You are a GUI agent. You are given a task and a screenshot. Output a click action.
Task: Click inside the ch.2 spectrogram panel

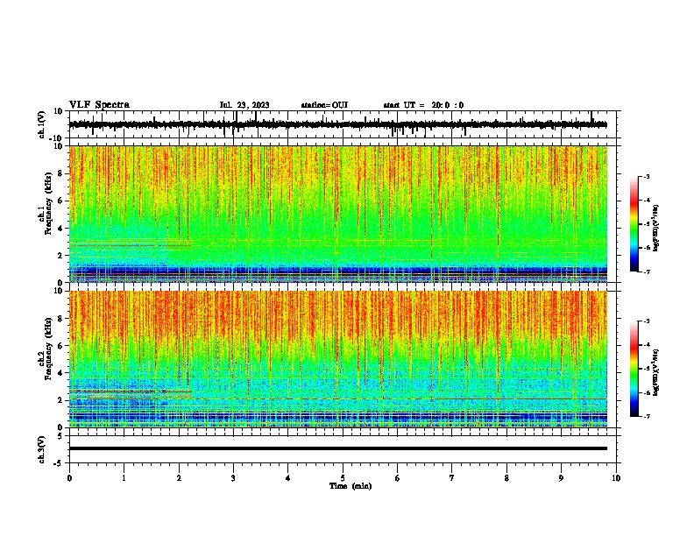(338, 359)
